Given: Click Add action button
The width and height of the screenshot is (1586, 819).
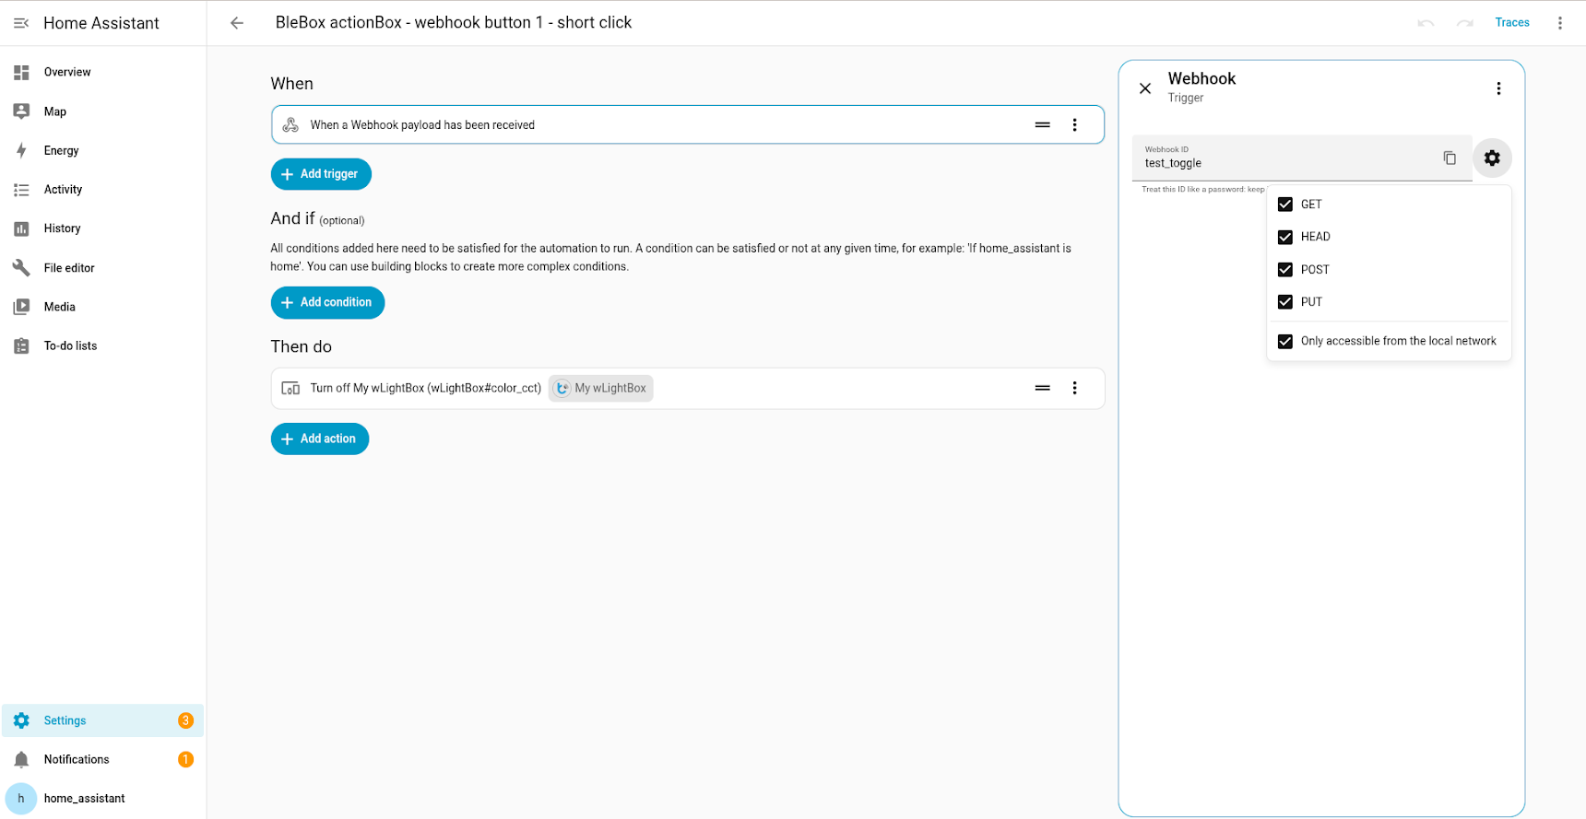Looking at the screenshot, I should point(320,439).
